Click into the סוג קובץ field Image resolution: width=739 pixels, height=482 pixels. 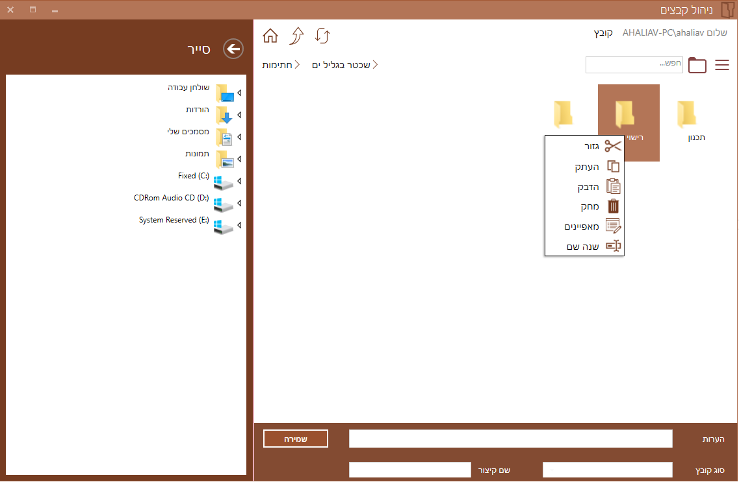608,470
